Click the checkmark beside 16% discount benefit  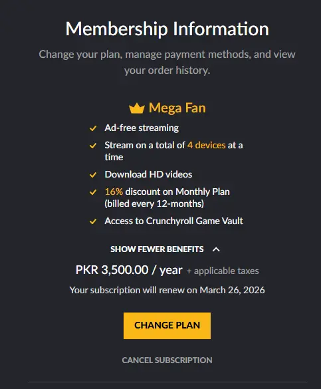(x=93, y=192)
